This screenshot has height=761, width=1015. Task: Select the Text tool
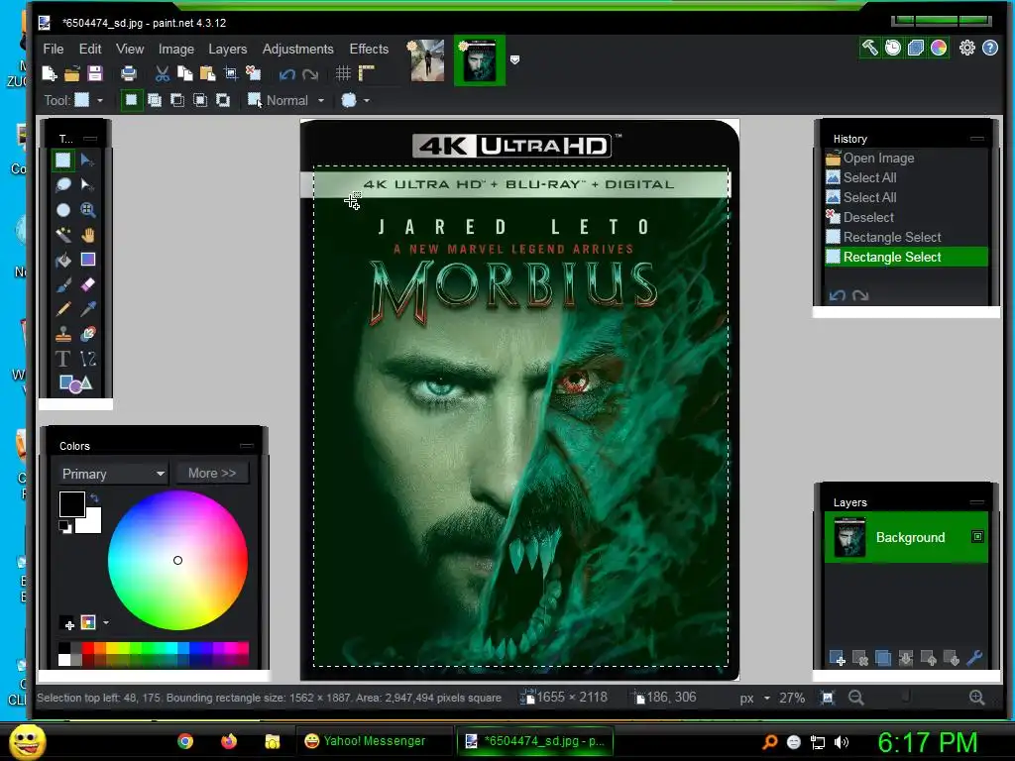(x=62, y=359)
